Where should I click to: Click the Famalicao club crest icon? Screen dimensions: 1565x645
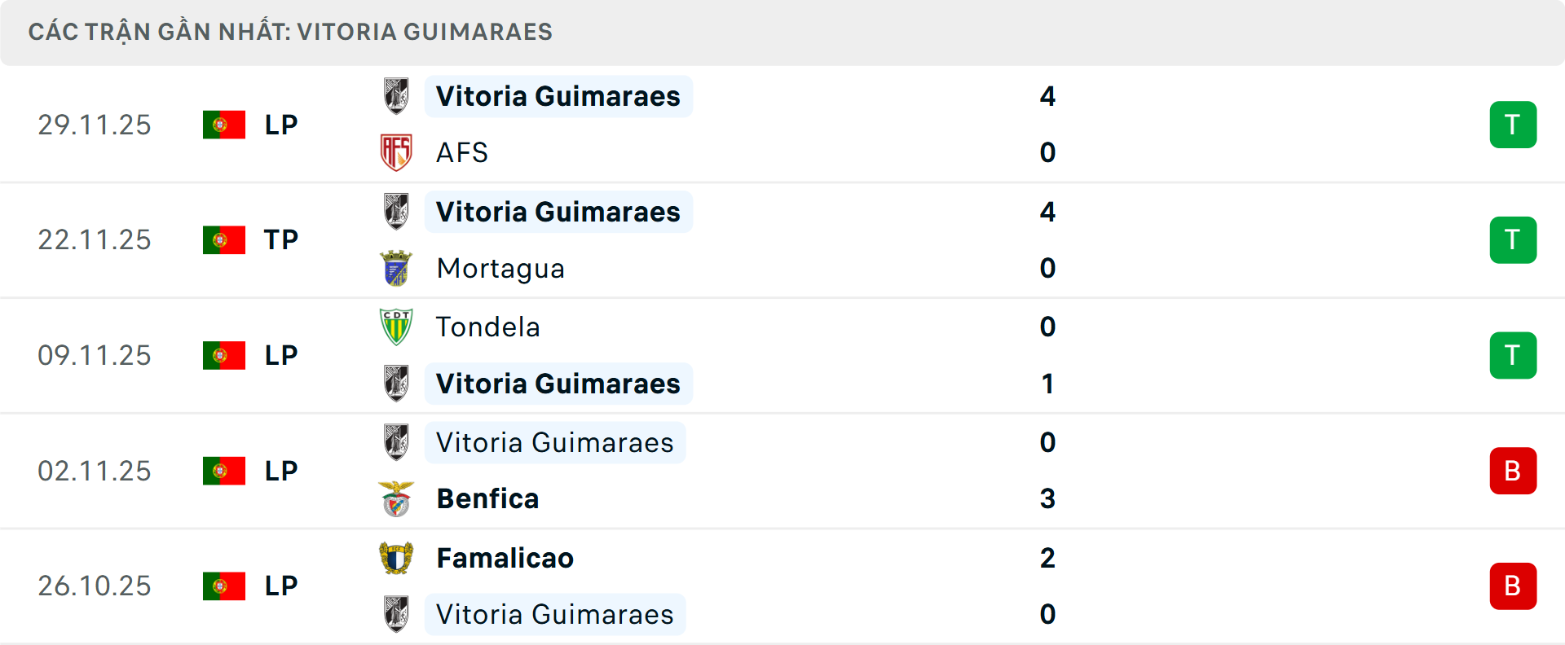(396, 558)
